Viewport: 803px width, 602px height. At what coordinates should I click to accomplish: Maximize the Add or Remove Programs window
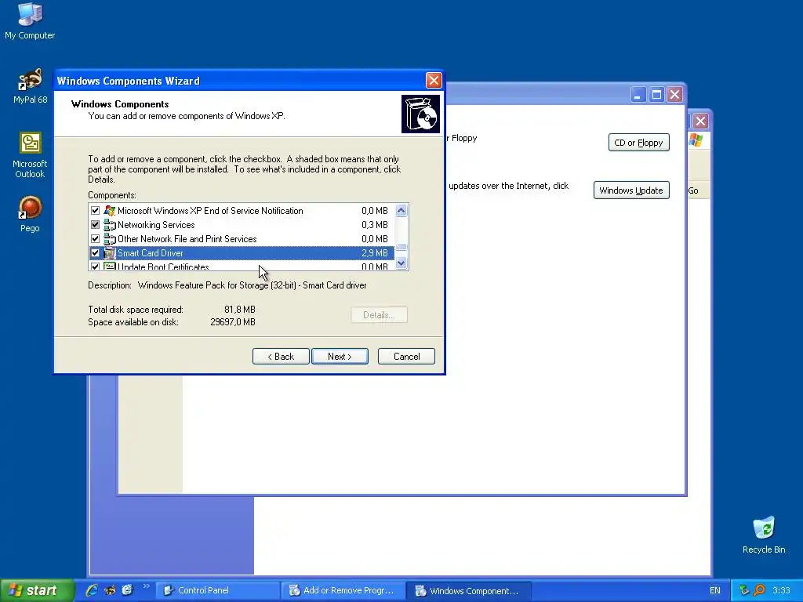[x=656, y=95]
